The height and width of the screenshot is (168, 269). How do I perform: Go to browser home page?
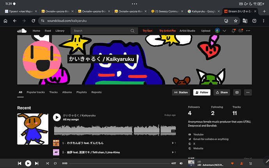5,21
